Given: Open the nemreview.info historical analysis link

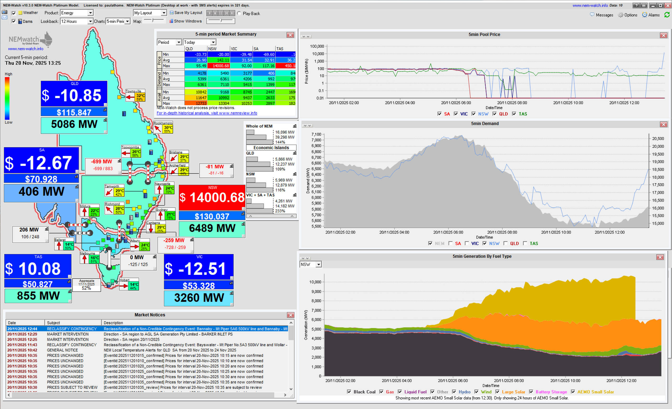Looking at the screenshot, I should pos(207,113).
